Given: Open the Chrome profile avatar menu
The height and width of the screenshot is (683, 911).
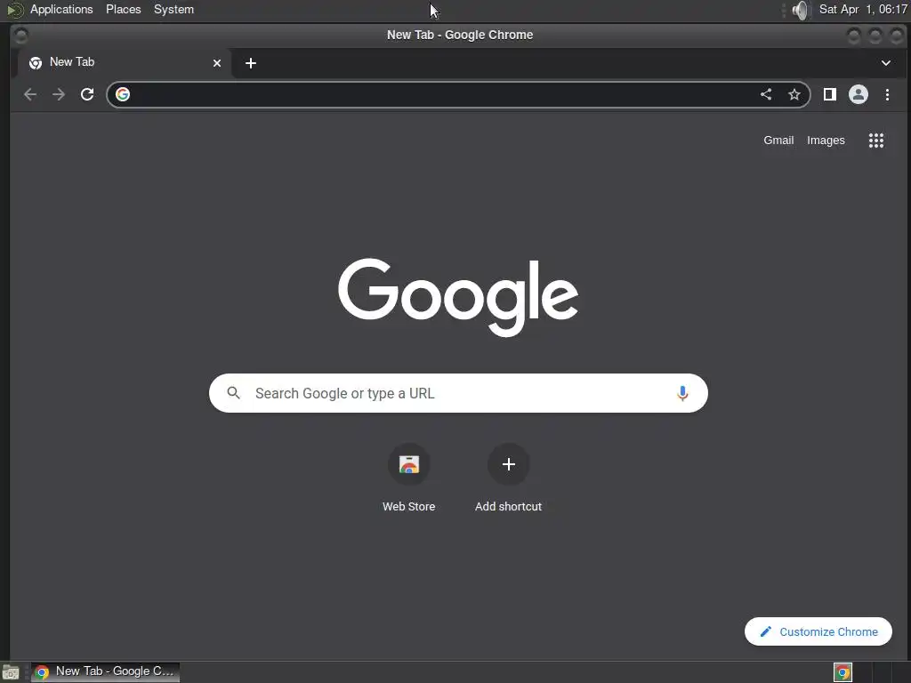Looking at the screenshot, I should 859,94.
